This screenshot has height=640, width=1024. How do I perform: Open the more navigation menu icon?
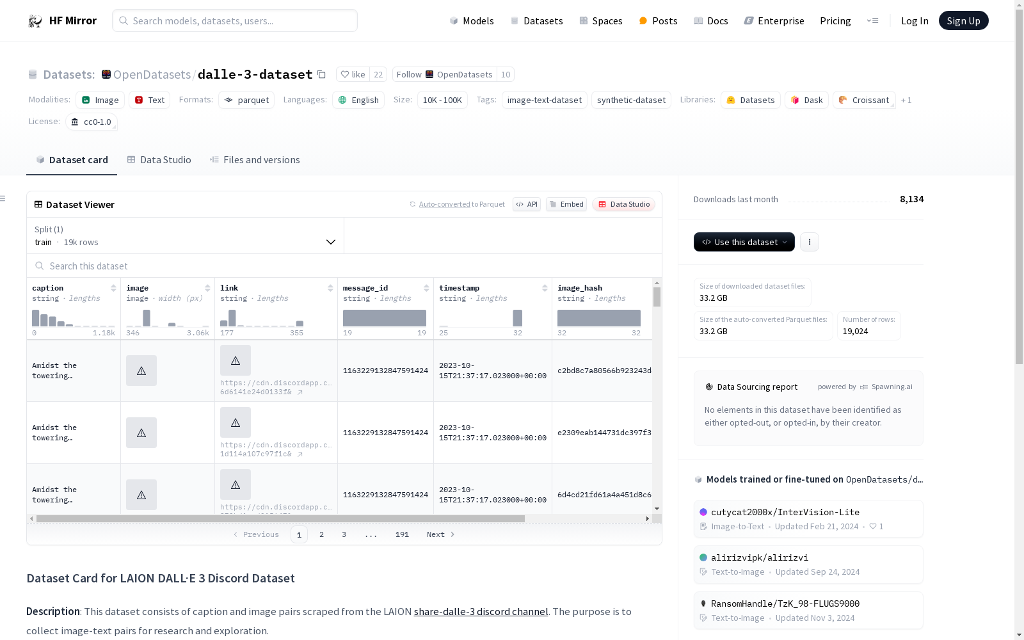[872, 21]
